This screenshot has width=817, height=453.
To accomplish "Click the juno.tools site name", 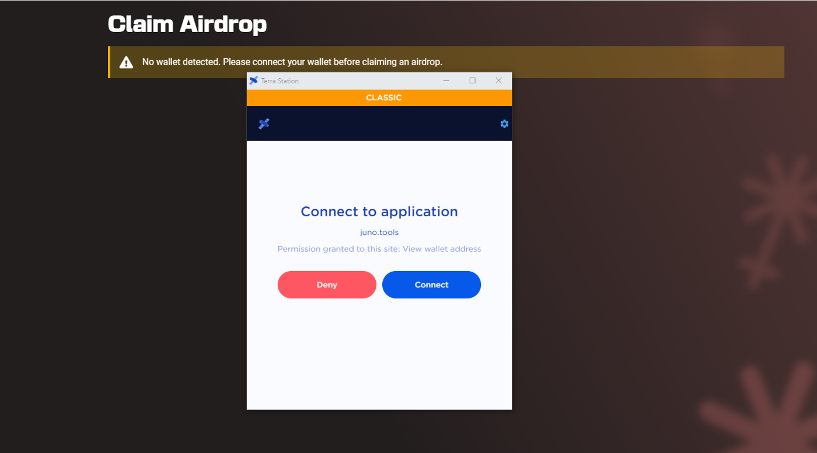I will pyautogui.click(x=379, y=232).
